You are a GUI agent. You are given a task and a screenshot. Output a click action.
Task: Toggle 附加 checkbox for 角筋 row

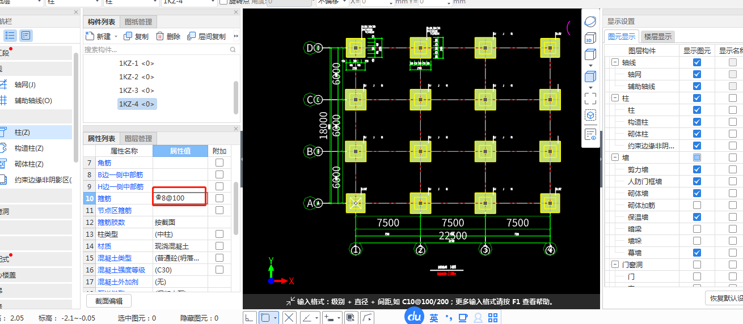[219, 163]
